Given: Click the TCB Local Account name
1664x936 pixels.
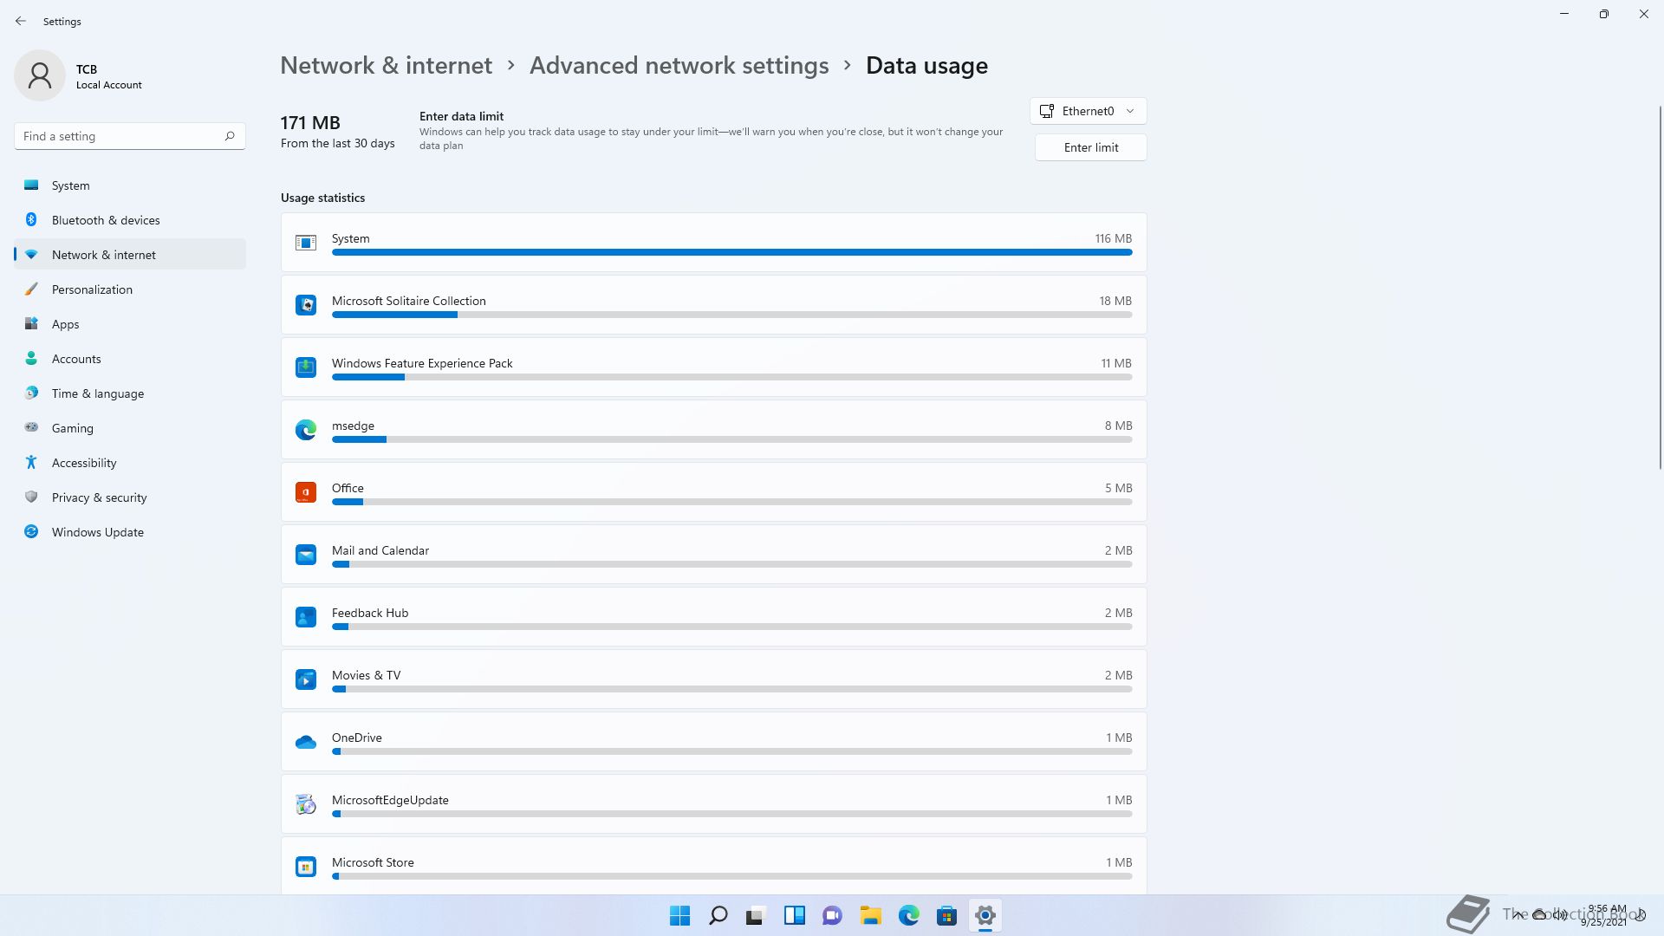Looking at the screenshot, I should (108, 76).
